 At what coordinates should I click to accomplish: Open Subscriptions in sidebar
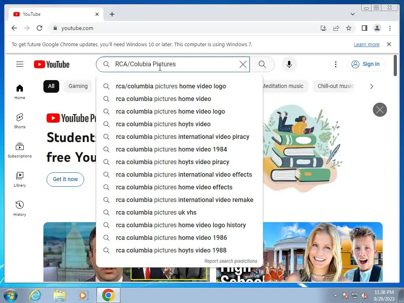[x=20, y=150]
